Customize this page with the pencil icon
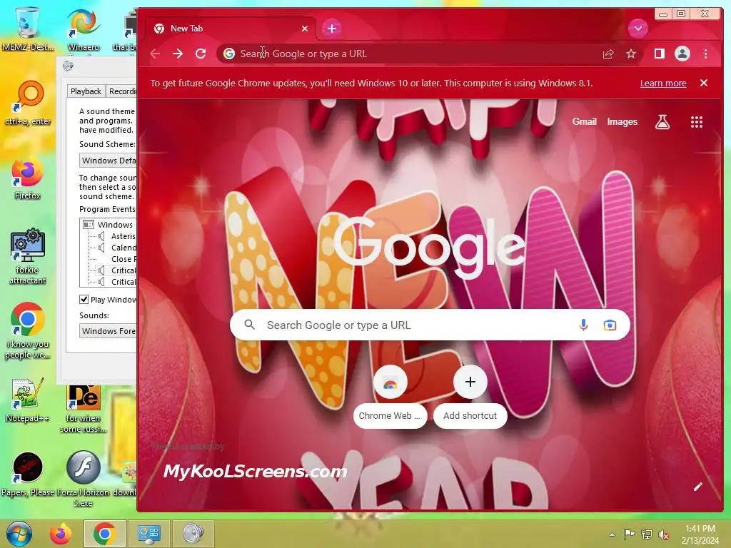Screen dimensions: 731x548 (x=697, y=487)
